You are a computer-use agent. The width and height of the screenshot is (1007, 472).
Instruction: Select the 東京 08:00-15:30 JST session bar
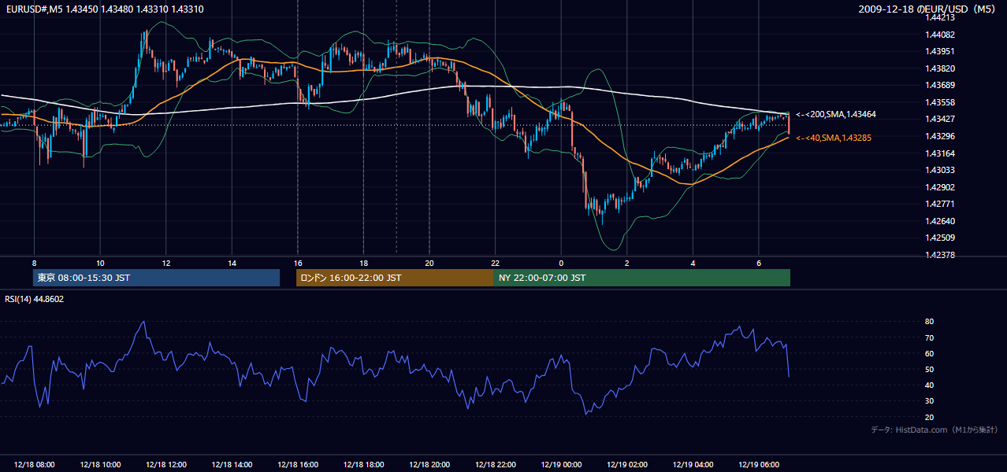click(157, 278)
